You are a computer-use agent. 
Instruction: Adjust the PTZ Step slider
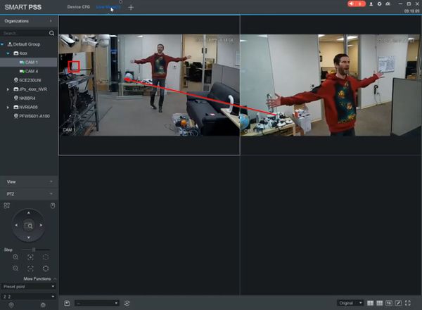pos(32,250)
